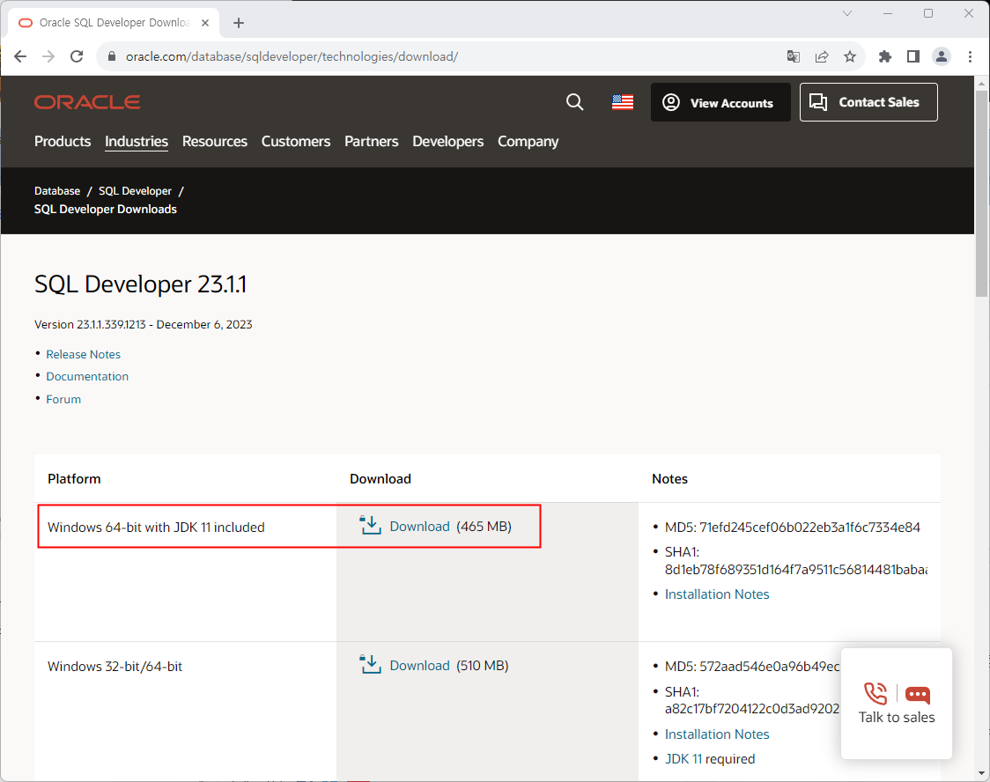Bookmark this page with the star icon
The image size is (990, 782).
pos(850,56)
